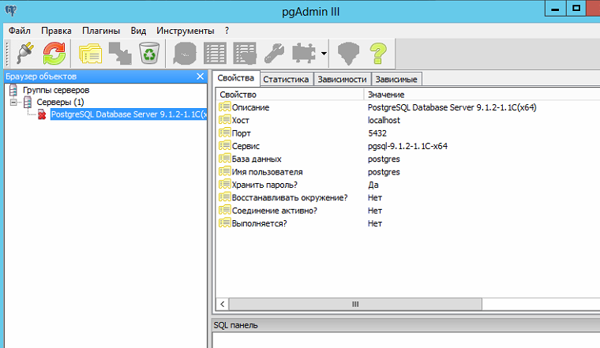
Task: Click the left arrow of horizontal scrollbar
Action: 222,304
